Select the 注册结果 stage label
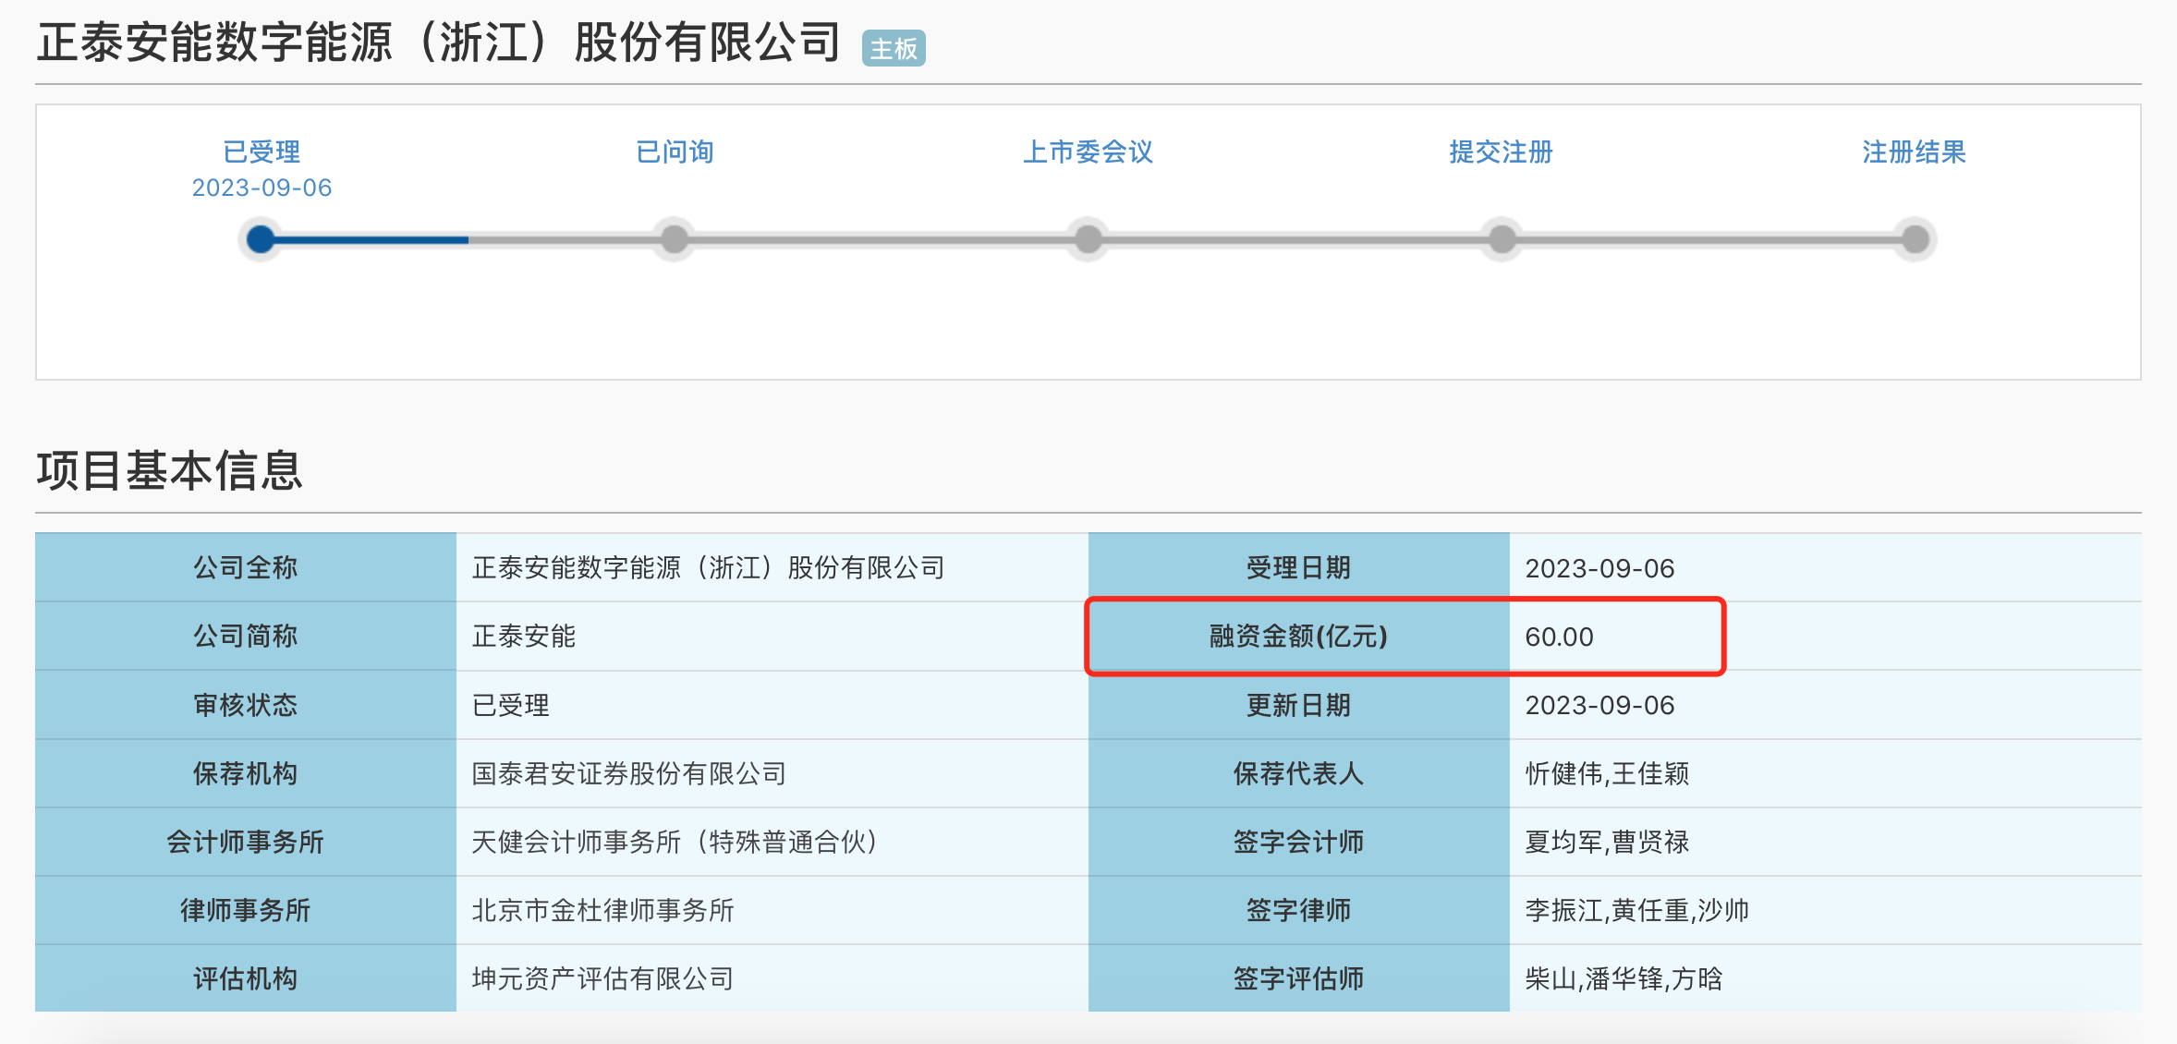The height and width of the screenshot is (1044, 2177). (1914, 152)
